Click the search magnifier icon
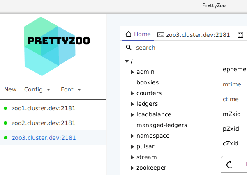This screenshot has height=175, width=247. [x=129, y=48]
